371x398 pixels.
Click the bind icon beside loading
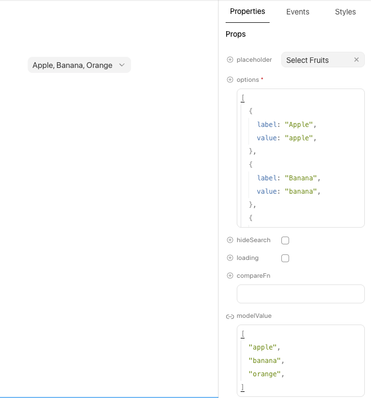(230, 258)
